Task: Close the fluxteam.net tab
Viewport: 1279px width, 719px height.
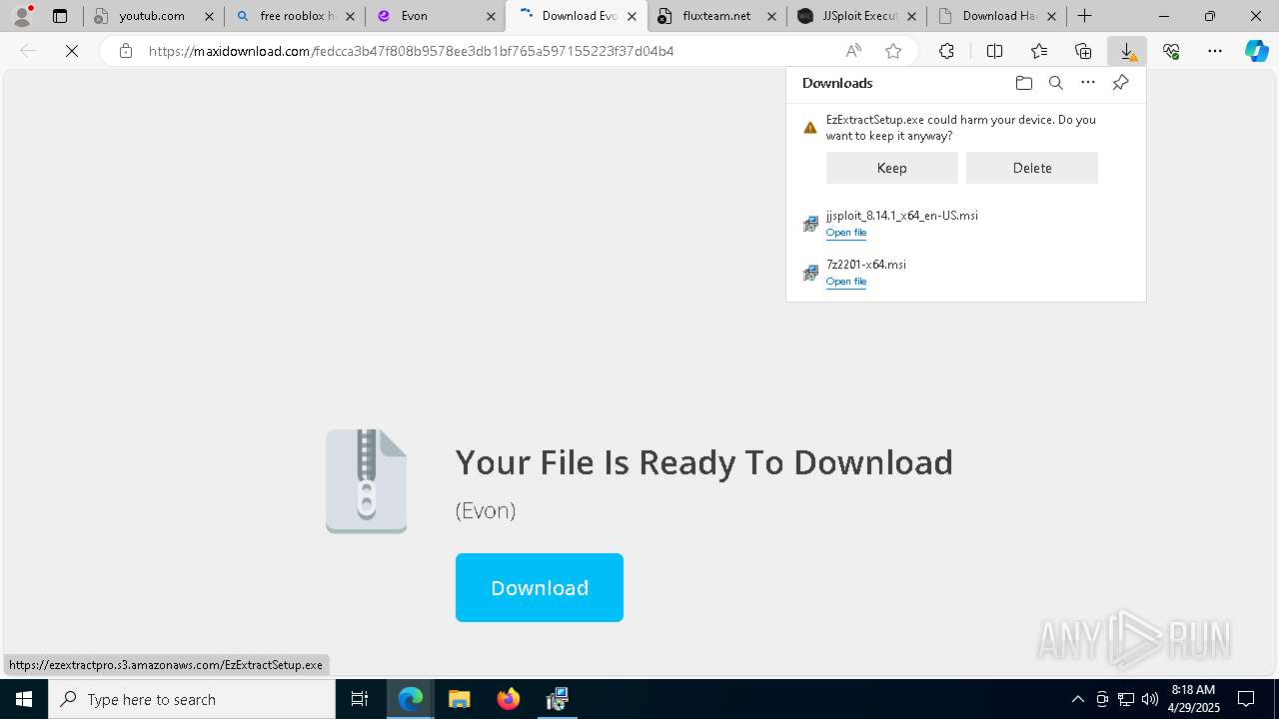Action: point(771,16)
